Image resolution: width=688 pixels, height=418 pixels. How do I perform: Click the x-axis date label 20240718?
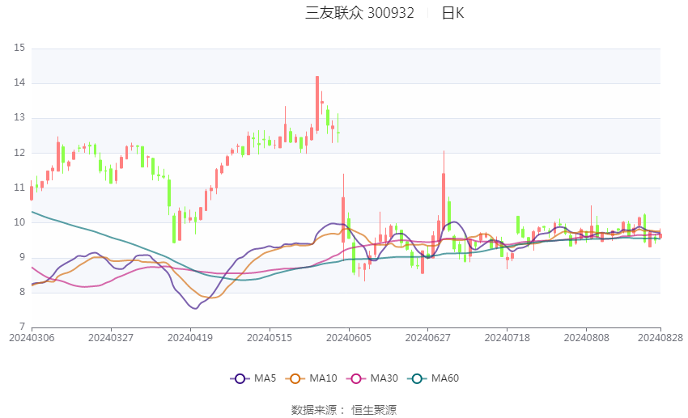[508, 338]
